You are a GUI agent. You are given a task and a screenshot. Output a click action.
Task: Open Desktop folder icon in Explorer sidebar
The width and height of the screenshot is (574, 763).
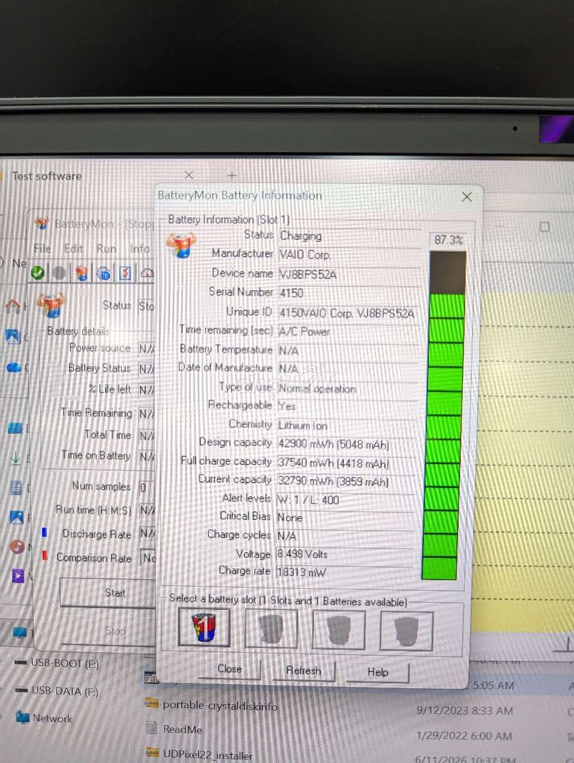point(15,428)
